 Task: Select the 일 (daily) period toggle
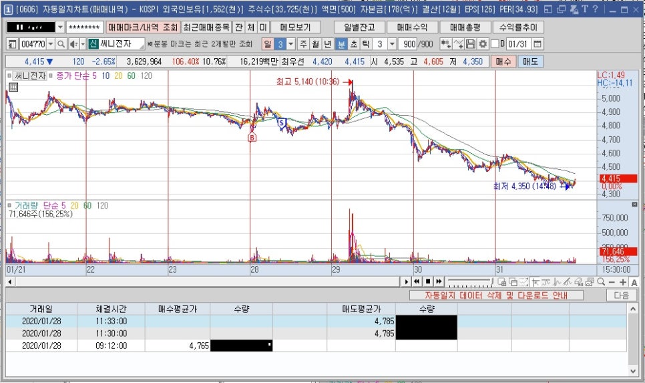click(x=267, y=44)
